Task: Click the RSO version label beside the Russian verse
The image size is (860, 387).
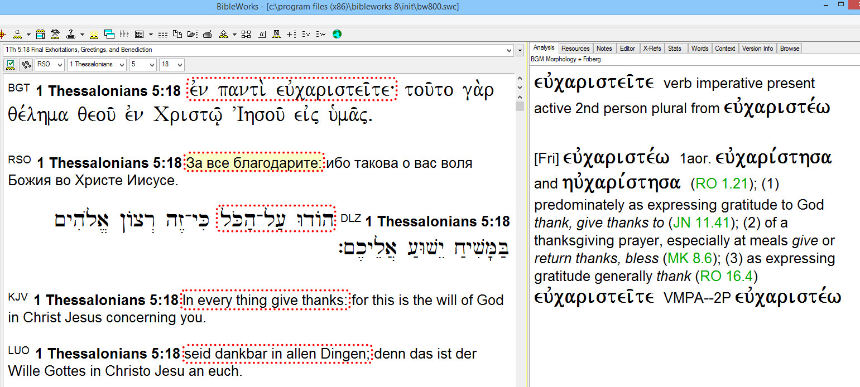Action: pyautogui.click(x=20, y=160)
